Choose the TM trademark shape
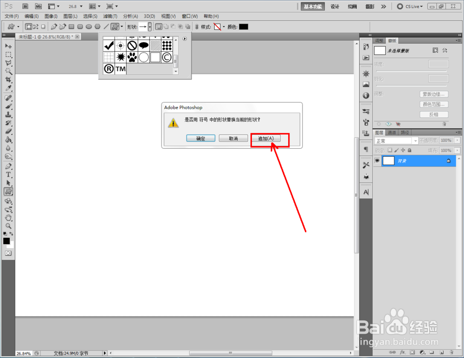The height and width of the screenshot is (358, 464). [x=121, y=69]
